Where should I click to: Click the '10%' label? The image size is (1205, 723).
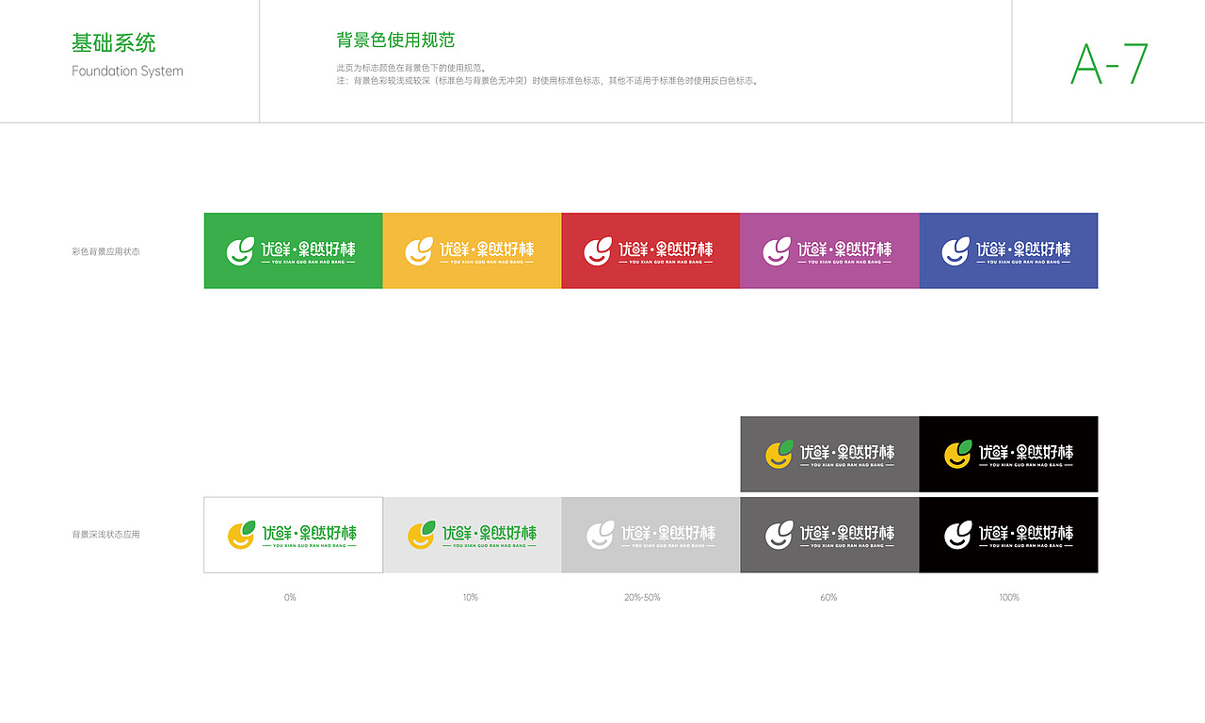pos(471,598)
